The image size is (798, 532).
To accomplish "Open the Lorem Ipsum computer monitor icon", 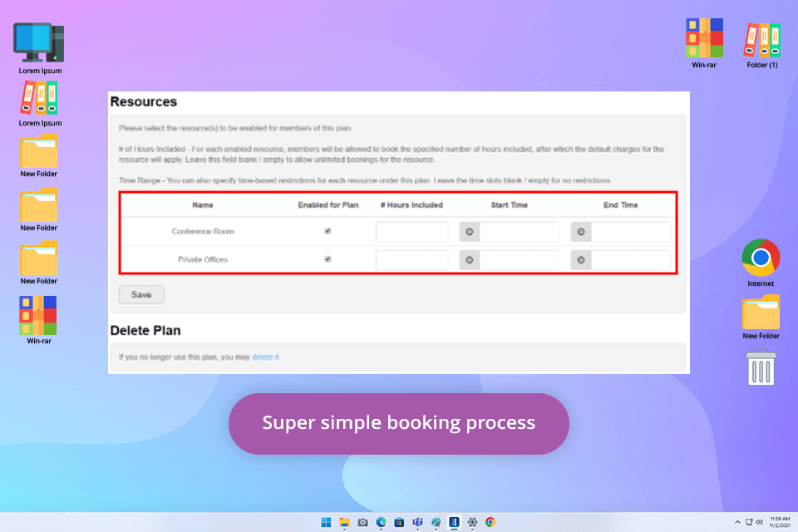I will 39,42.
